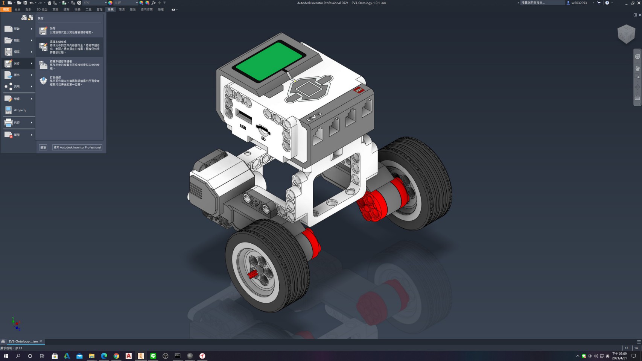Choose 打包傳送 (Pack and Go) option

tap(70, 81)
